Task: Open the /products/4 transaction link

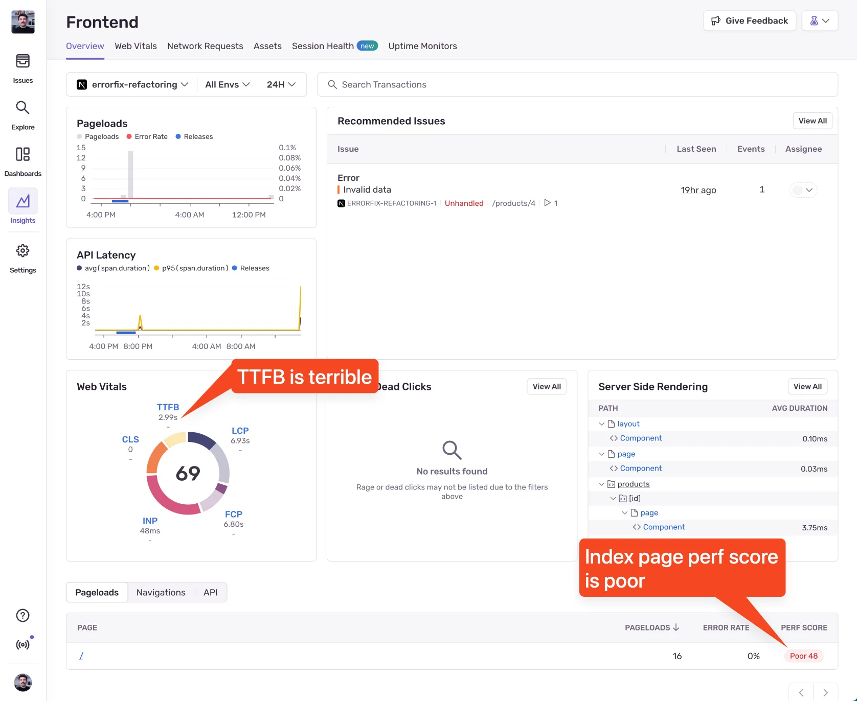Action: pyautogui.click(x=513, y=203)
